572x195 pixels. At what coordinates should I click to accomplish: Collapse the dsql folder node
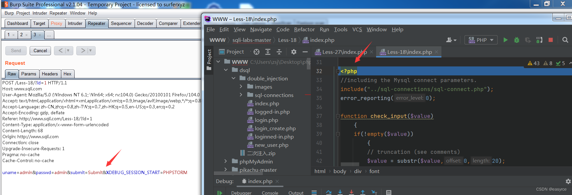coord(226,70)
